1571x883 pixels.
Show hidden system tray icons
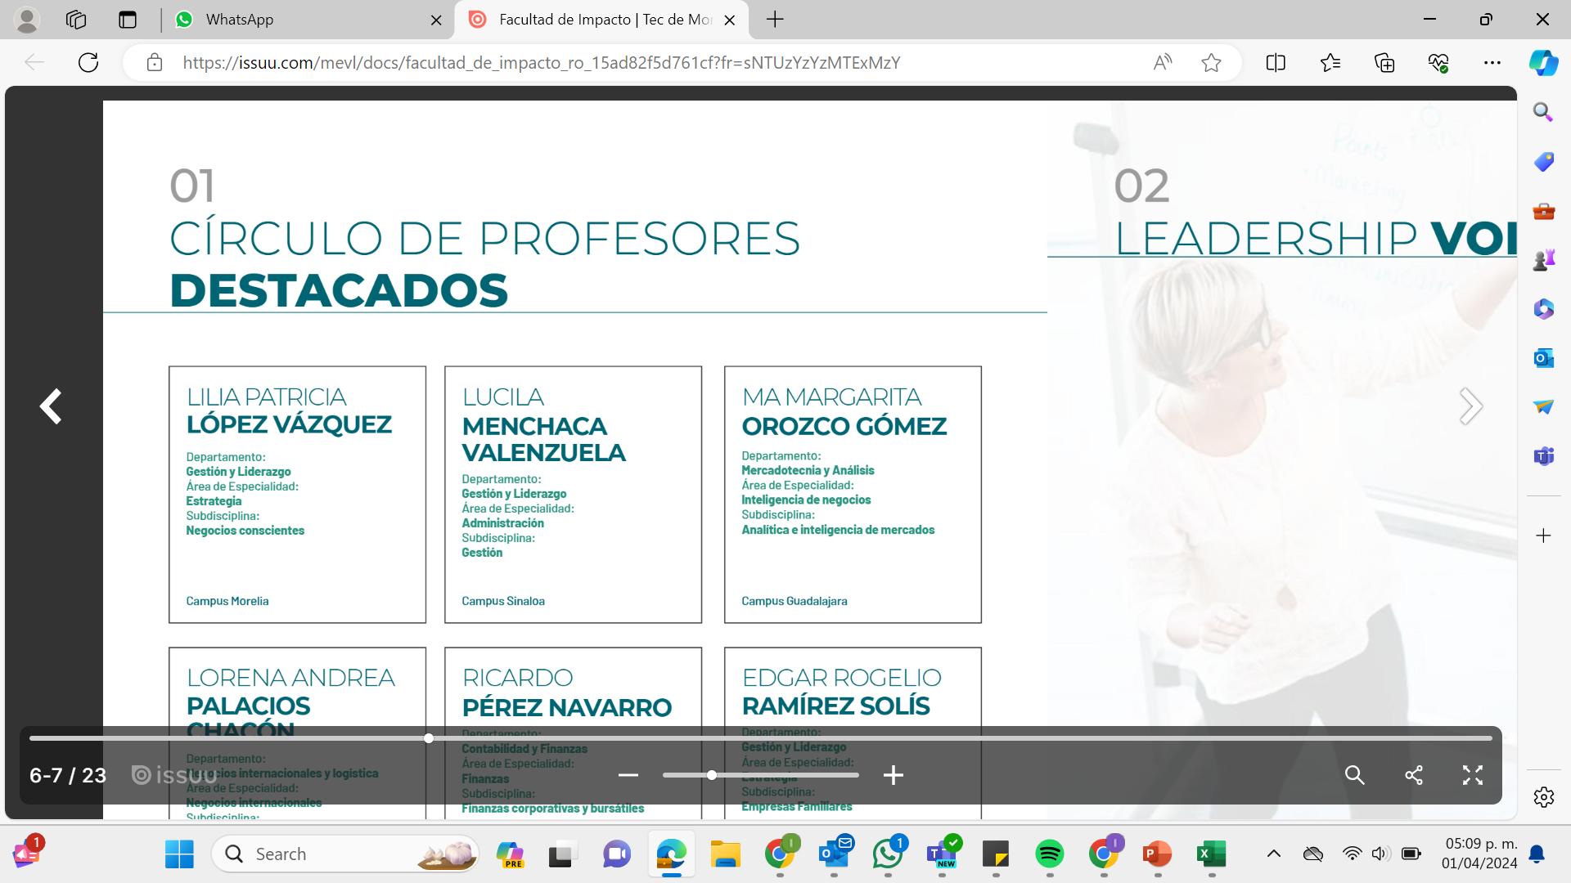click(1274, 854)
